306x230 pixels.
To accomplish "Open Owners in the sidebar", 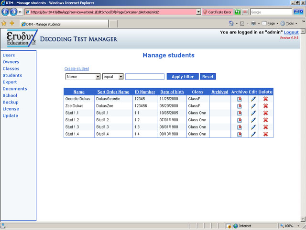I will pos(11,62).
